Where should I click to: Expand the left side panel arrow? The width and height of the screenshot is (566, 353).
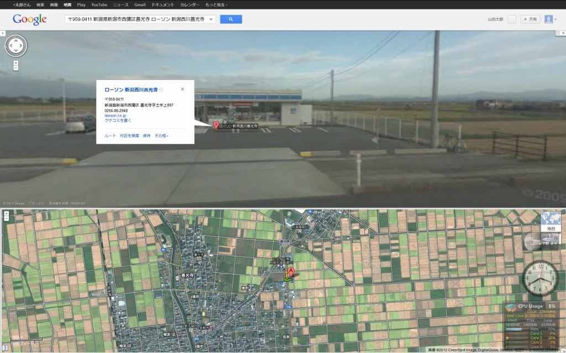[2, 34]
